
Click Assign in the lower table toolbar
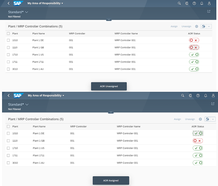(177, 119)
